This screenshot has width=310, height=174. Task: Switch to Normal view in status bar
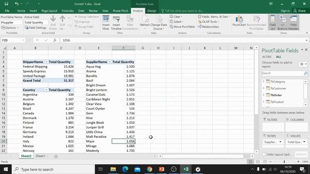250,161
